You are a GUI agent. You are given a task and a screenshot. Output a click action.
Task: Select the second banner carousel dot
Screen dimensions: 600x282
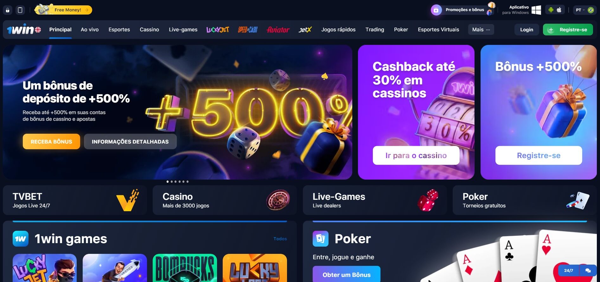pyautogui.click(x=172, y=182)
